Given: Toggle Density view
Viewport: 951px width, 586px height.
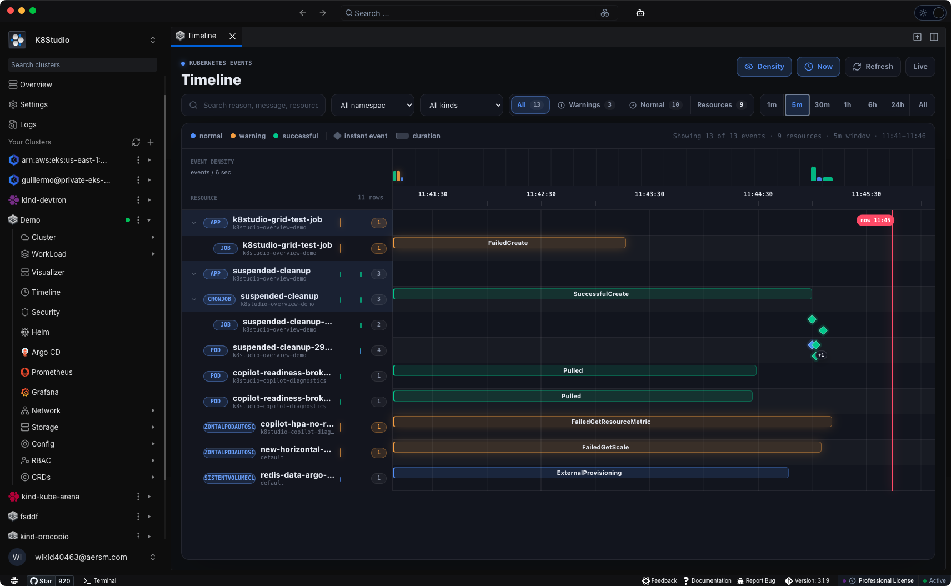Looking at the screenshot, I should [x=764, y=67].
